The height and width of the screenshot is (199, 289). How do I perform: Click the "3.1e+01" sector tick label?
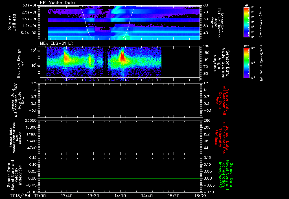[29, 5]
